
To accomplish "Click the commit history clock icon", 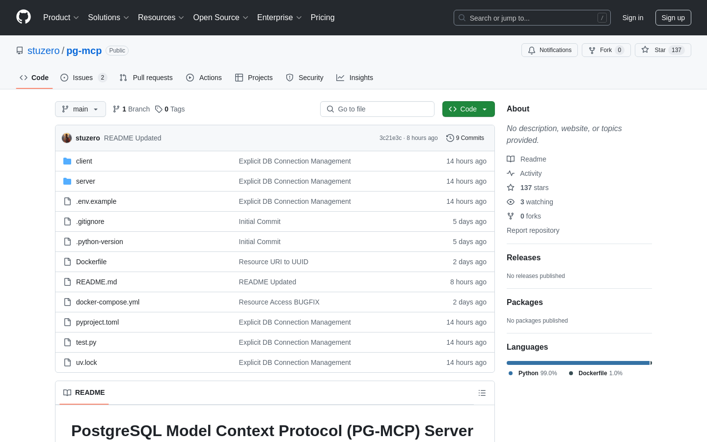I will click(x=450, y=138).
